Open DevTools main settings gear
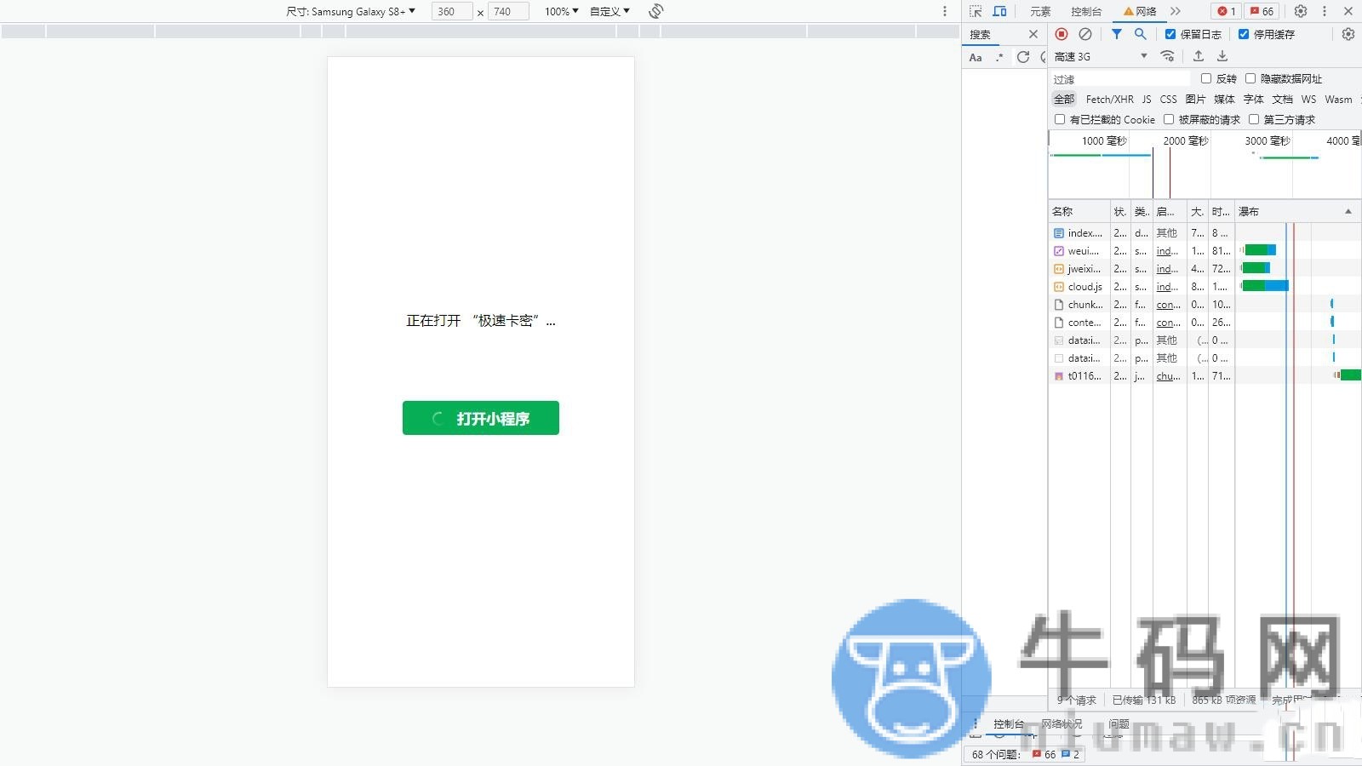Viewport: 1362px width, 766px height. pyautogui.click(x=1301, y=11)
